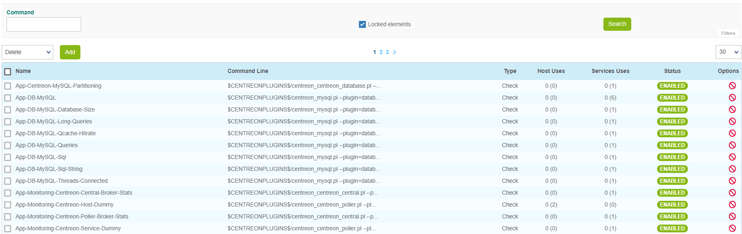Focus the Command filter text field

point(44,24)
